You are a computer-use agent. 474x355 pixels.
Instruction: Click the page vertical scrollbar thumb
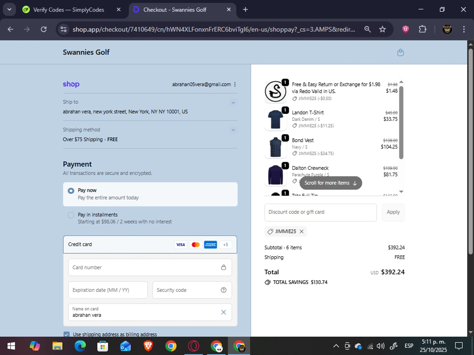pos(471,151)
